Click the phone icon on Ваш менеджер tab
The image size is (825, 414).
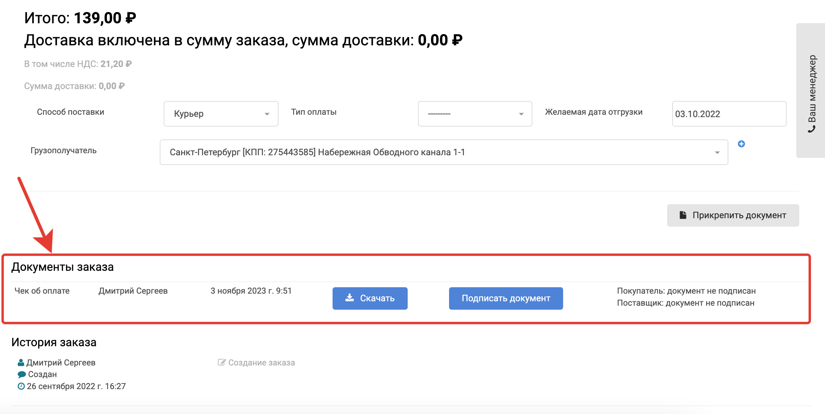click(x=812, y=129)
